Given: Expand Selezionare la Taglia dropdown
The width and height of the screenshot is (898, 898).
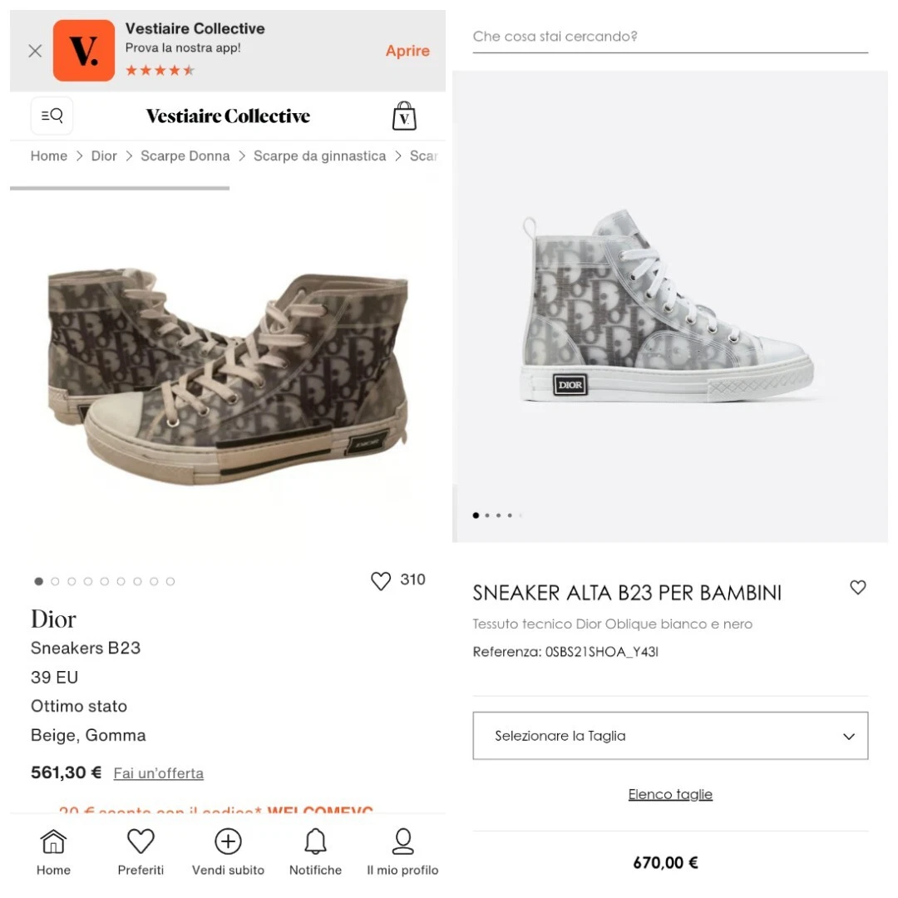Looking at the screenshot, I should (x=670, y=735).
